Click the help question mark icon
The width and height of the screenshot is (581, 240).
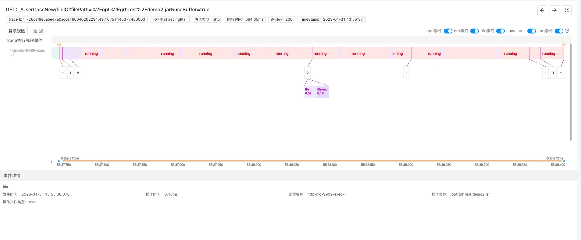pos(567,31)
